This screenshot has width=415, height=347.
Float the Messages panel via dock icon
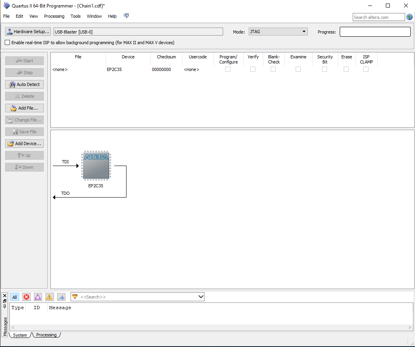click(x=4, y=301)
